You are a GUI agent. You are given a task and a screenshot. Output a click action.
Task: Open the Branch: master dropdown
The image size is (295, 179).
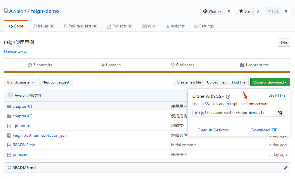[20, 82]
